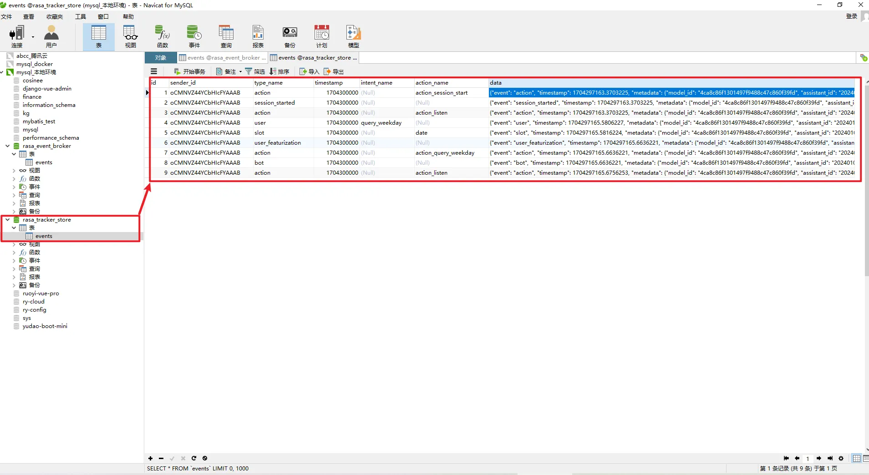This screenshot has height=475, width=869.
Task: Open the 连接 dropdown arrow
Action: [33, 37]
